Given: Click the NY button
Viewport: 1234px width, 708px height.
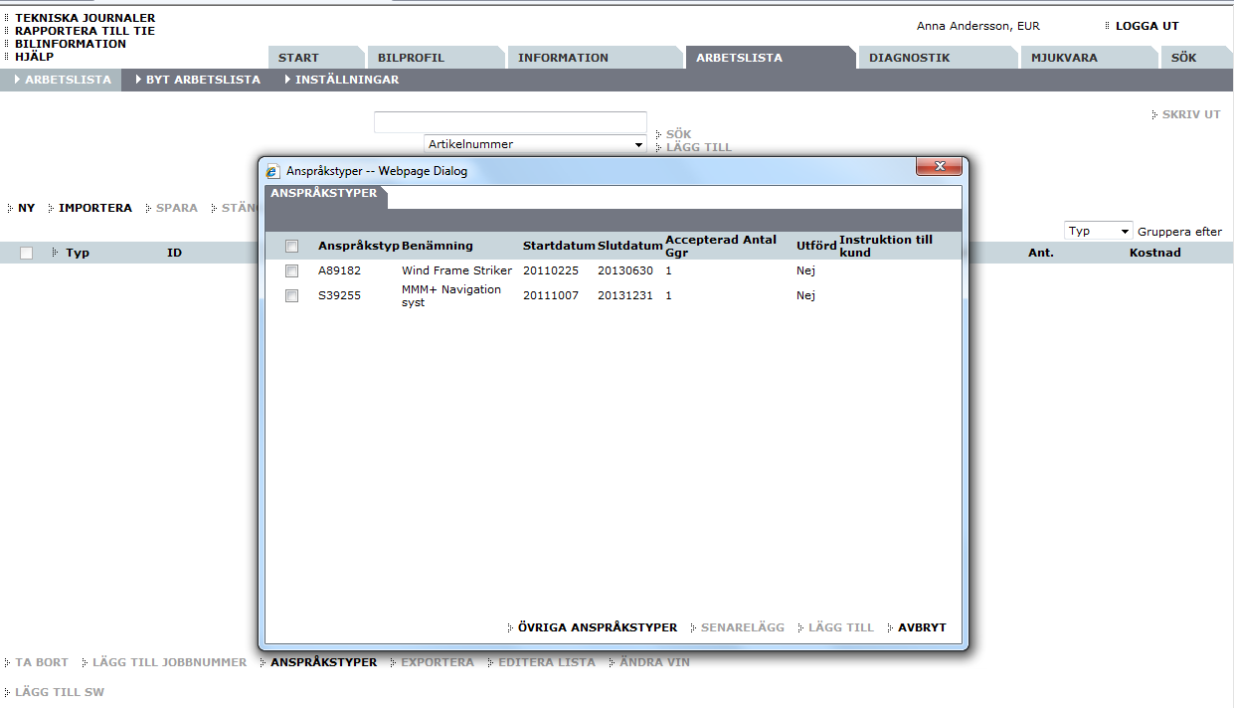Looking at the screenshot, I should click(26, 208).
